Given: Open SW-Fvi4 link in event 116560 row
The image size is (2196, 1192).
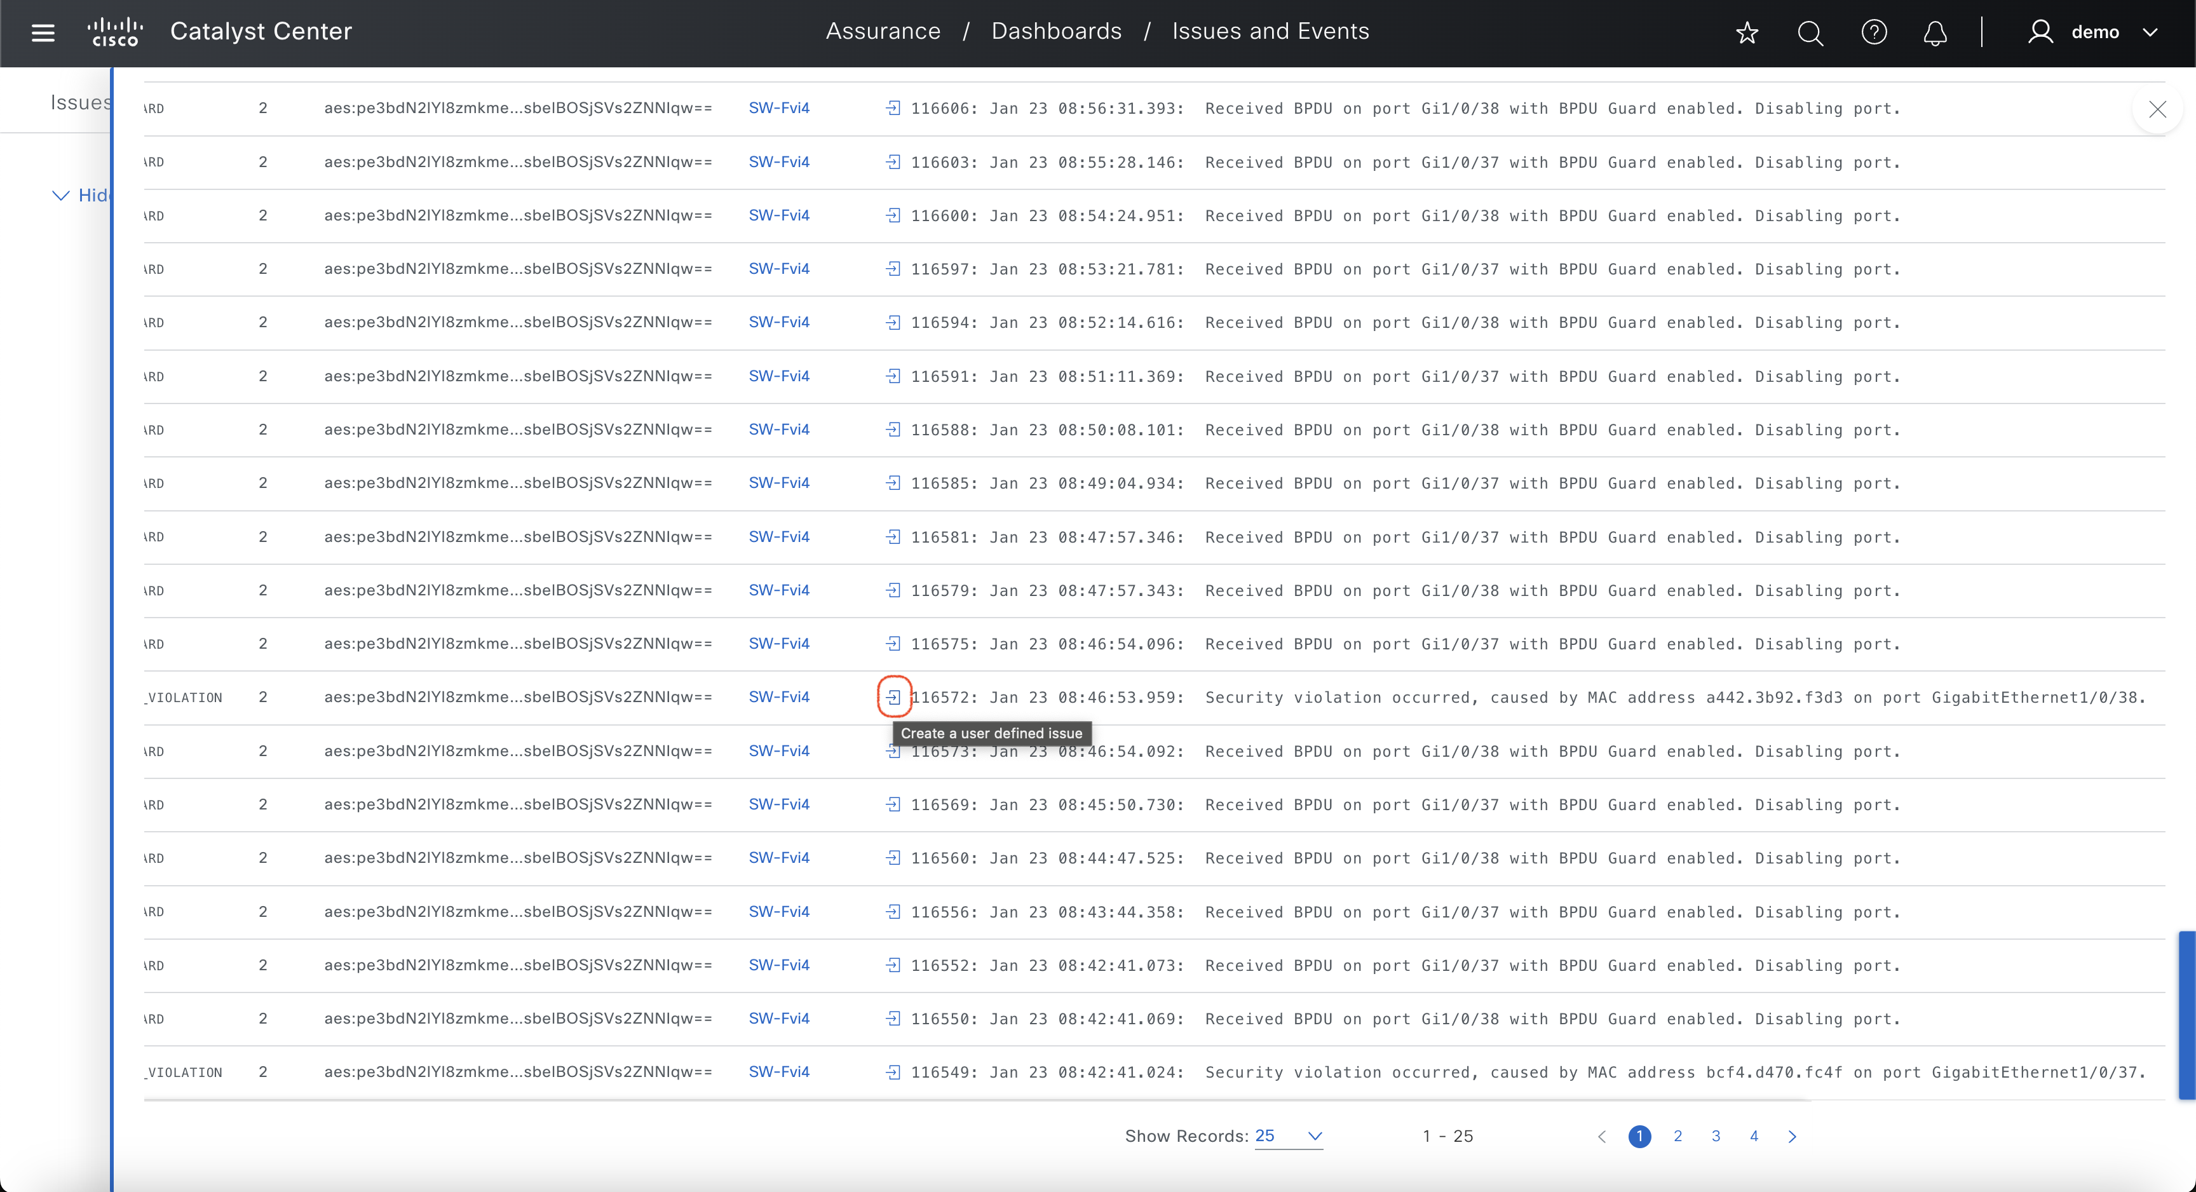Looking at the screenshot, I should 778,858.
